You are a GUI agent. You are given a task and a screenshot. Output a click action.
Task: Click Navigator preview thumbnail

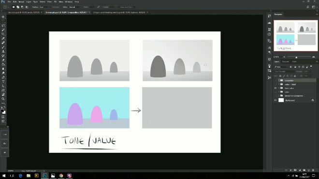(x=296, y=36)
